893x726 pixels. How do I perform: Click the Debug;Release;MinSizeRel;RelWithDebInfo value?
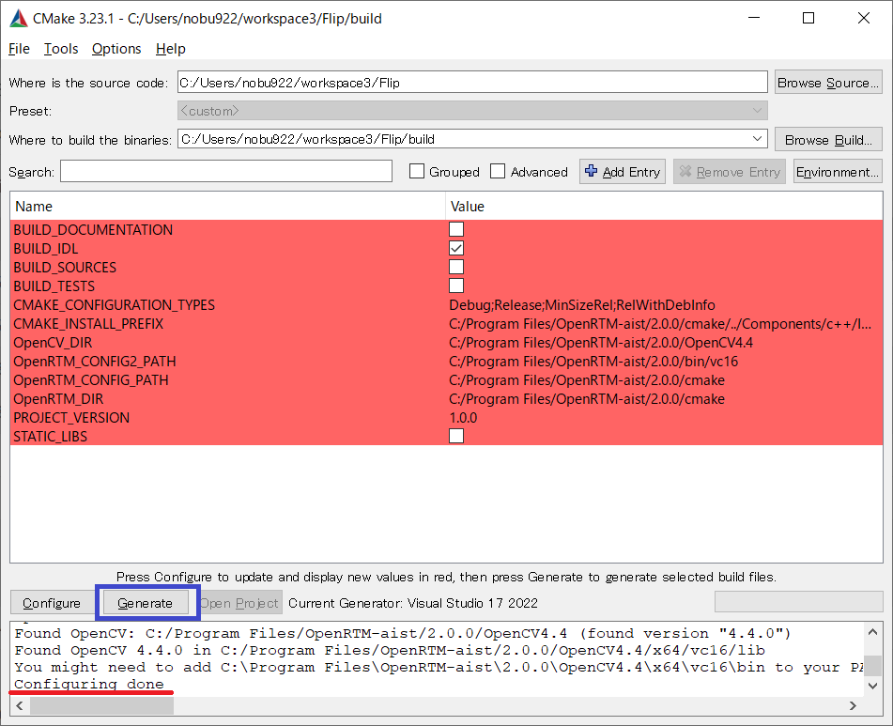(x=582, y=304)
